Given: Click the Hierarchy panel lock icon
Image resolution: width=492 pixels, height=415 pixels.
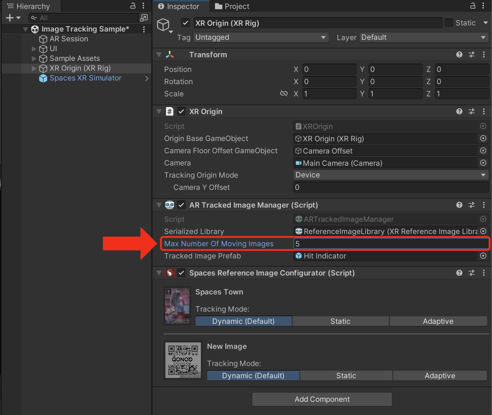Looking at the screenshot, I should (x=133, y=6).
